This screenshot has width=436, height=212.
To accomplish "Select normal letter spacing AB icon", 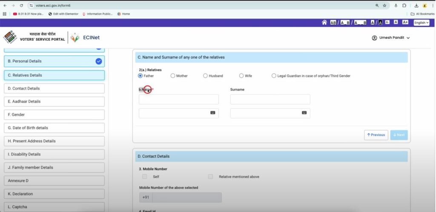I will [333, 23].
